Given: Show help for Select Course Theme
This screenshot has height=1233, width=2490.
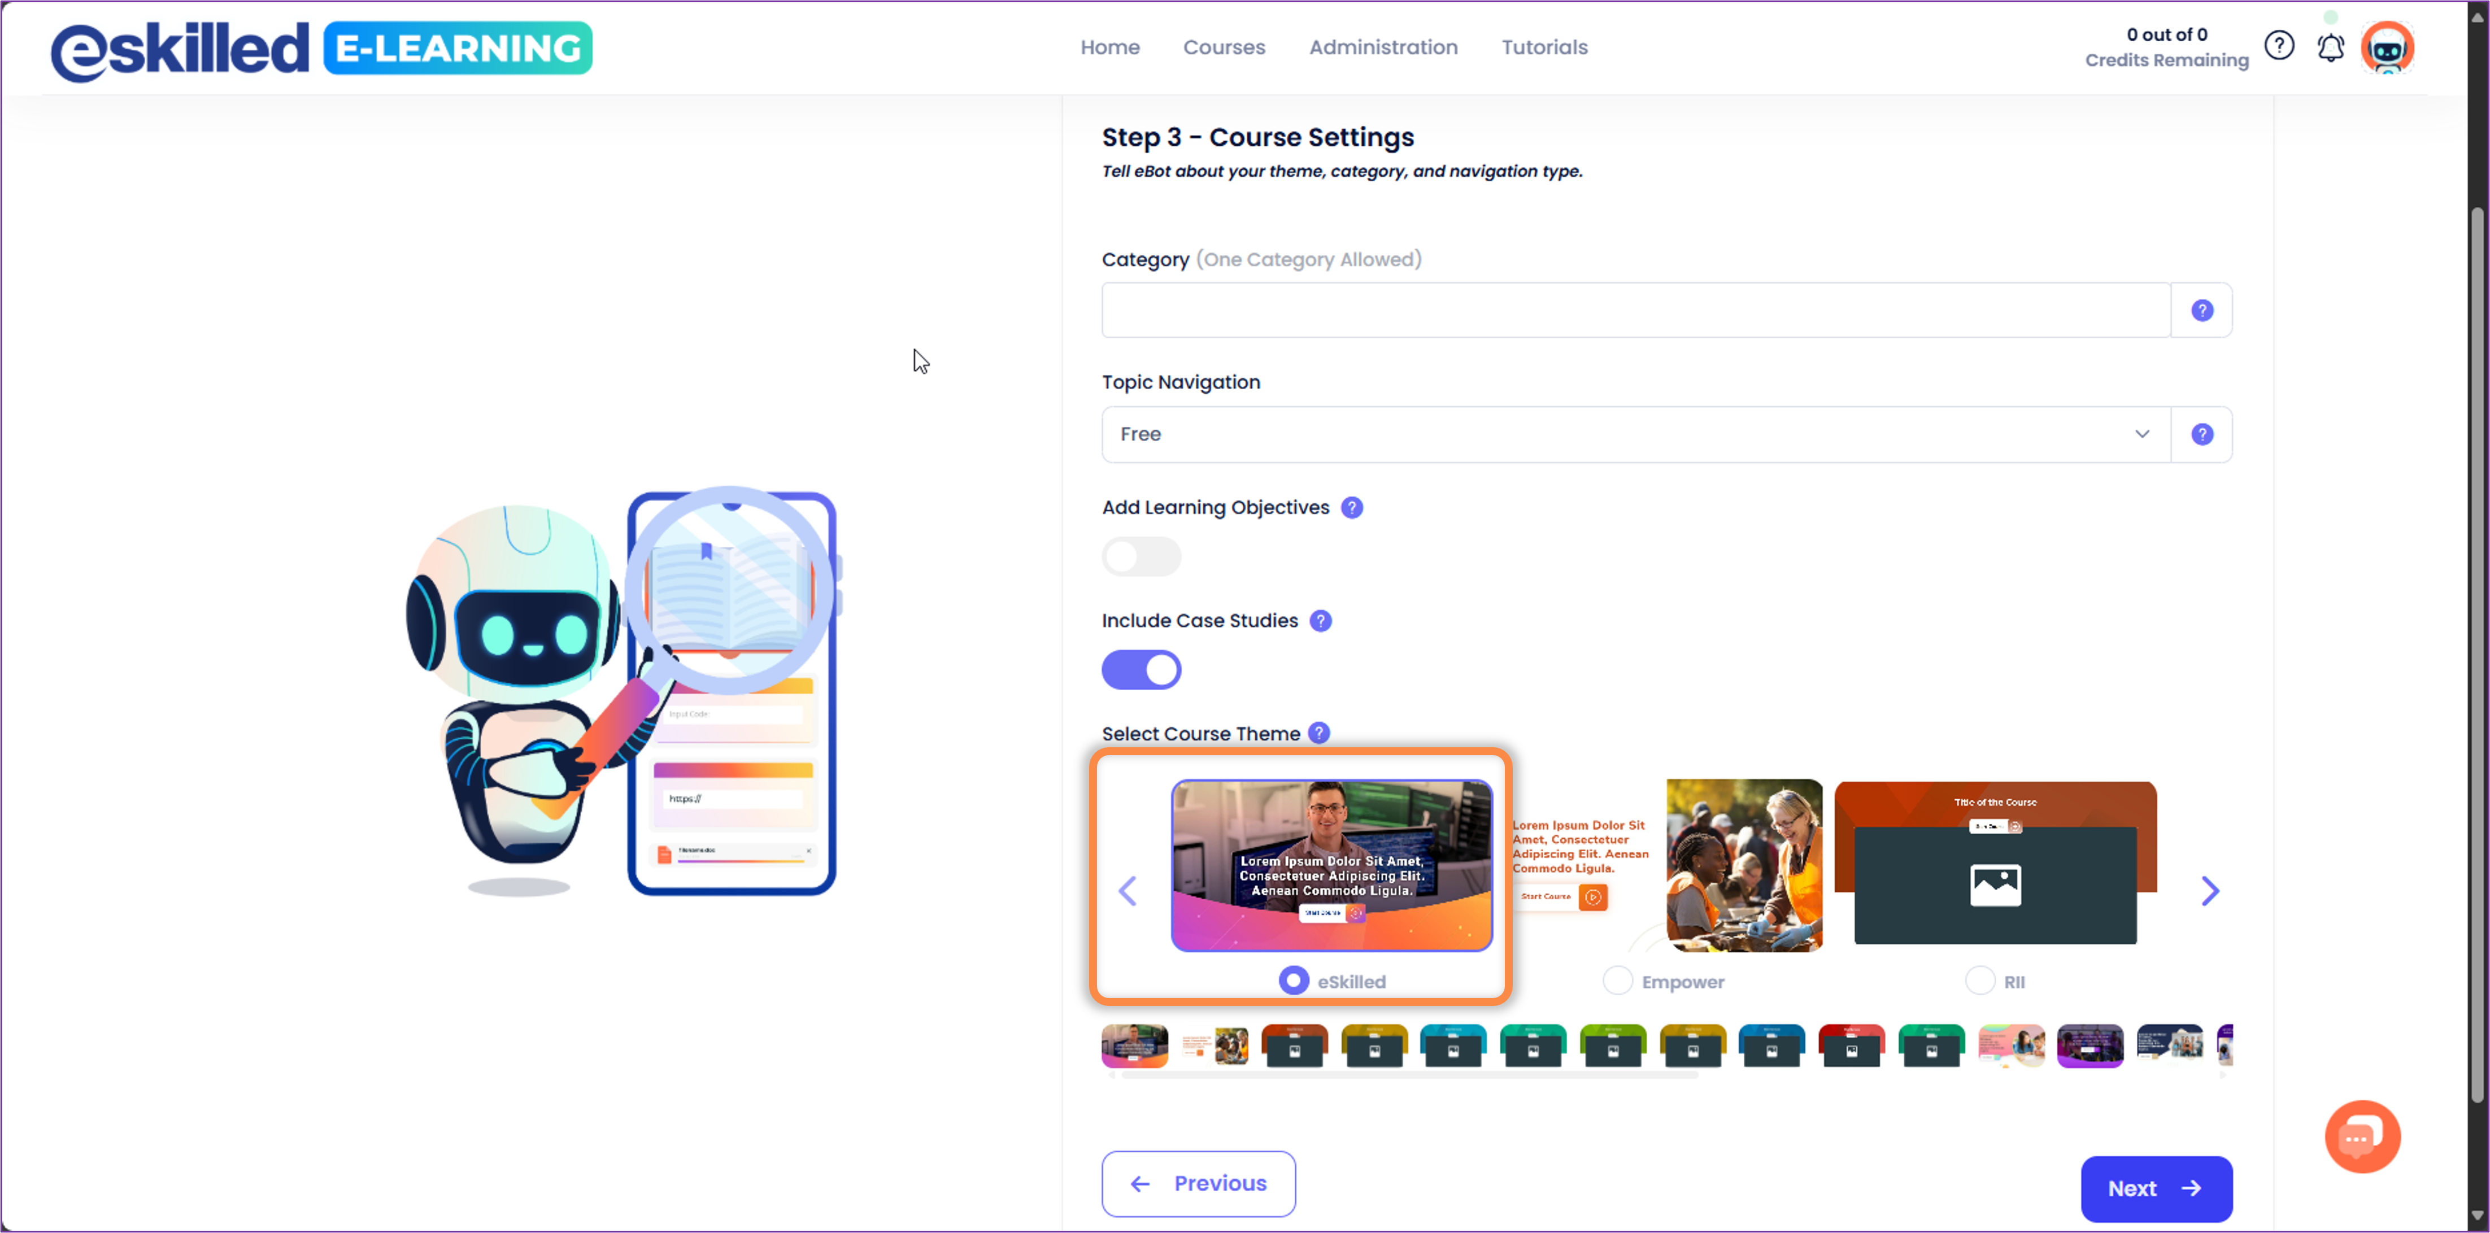Looking at the screenshot, I should [1320, 733].
